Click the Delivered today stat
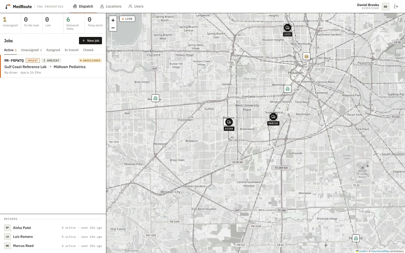Screen dimensions: 405x253 [x=74, y=23]
